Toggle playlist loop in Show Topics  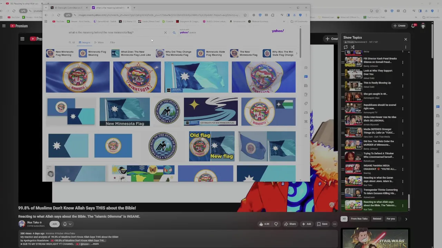tap(346, 47)
